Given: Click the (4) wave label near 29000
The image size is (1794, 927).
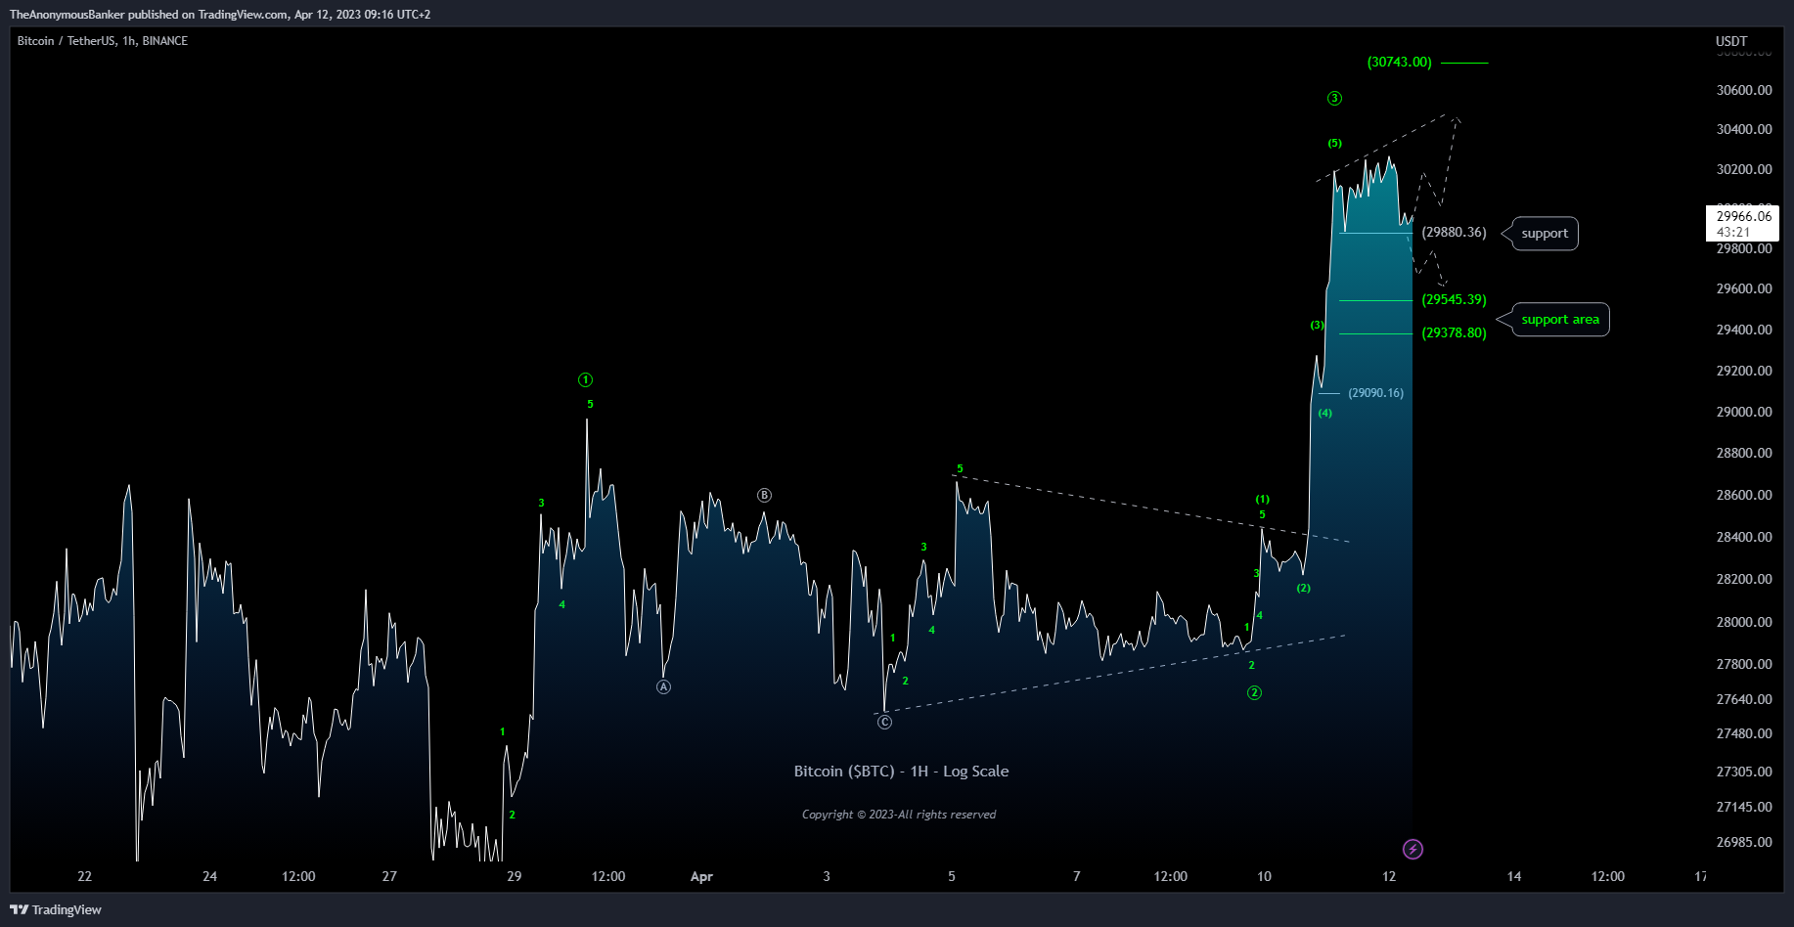Looking at the screenshot, I should click(x=1324, y=413).
